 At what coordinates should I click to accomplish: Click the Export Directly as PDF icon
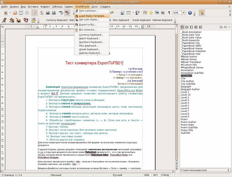point(42,13)
